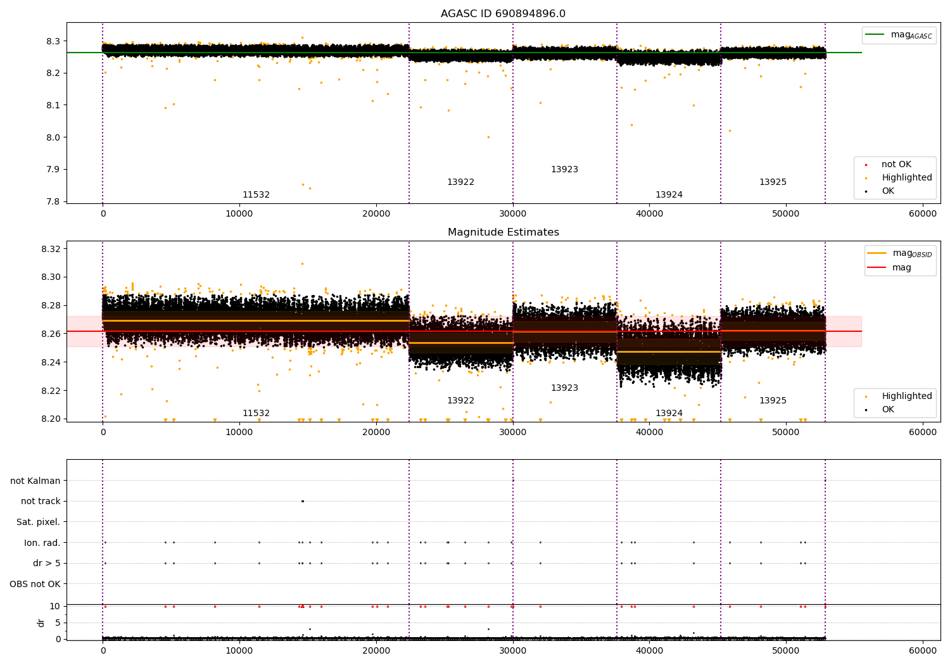This screenshot has width=950, height=665.
Task: Click the "dr > 5" row label
Action: [x=47, y=564]
